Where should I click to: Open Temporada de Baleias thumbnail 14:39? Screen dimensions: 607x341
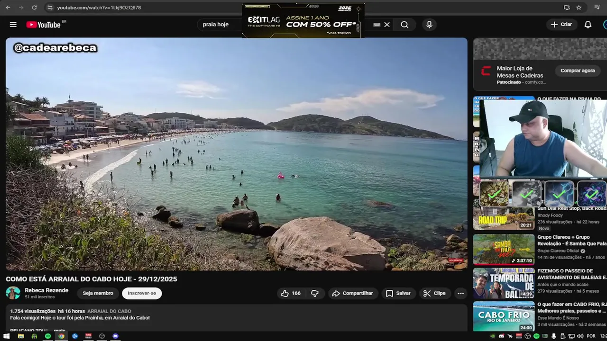point(504,283)
